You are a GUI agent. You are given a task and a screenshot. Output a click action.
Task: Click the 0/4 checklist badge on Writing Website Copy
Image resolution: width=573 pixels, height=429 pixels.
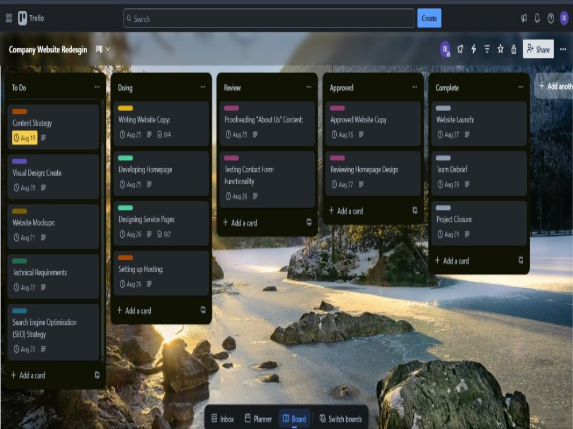pyautogui.click(x=164, y=134)
